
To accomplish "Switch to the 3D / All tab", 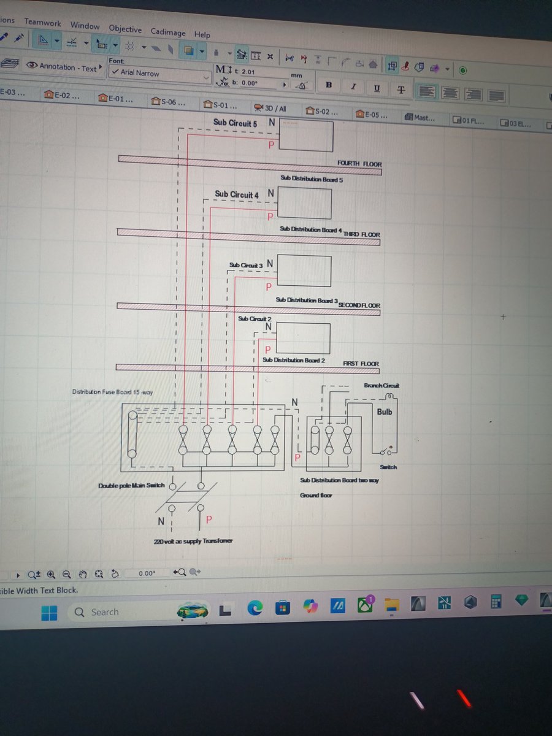I will click(270, 108).
